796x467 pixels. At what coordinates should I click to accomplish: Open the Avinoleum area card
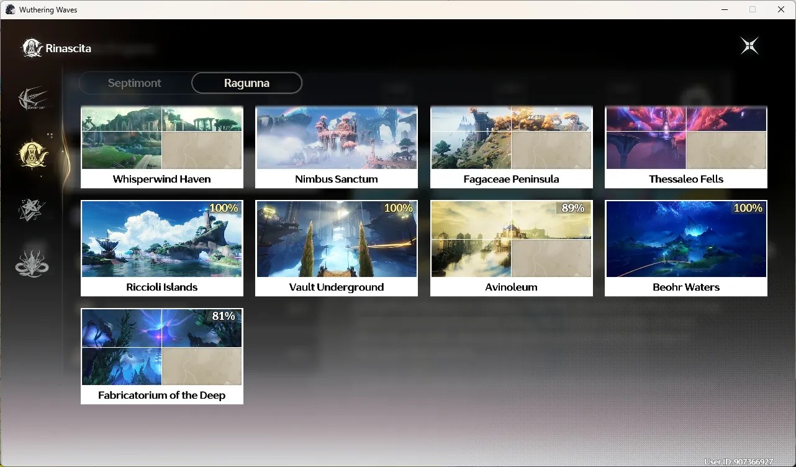click(x=512, y=248)
